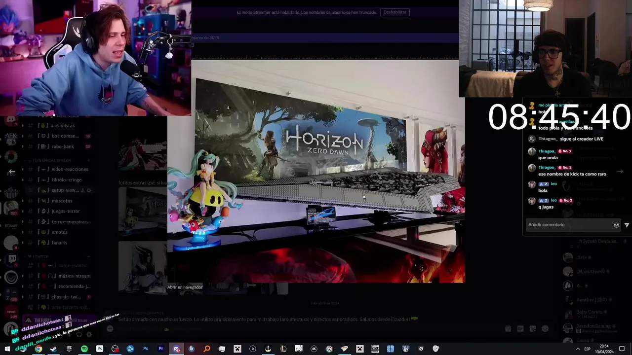
Task: Open the clock showing 20:54
Action: pyautogui.click(x=604, y=349)
